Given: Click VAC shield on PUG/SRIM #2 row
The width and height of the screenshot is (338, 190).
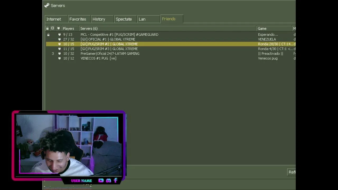Looking at the screenshot, I should click(x=59, y=44).
